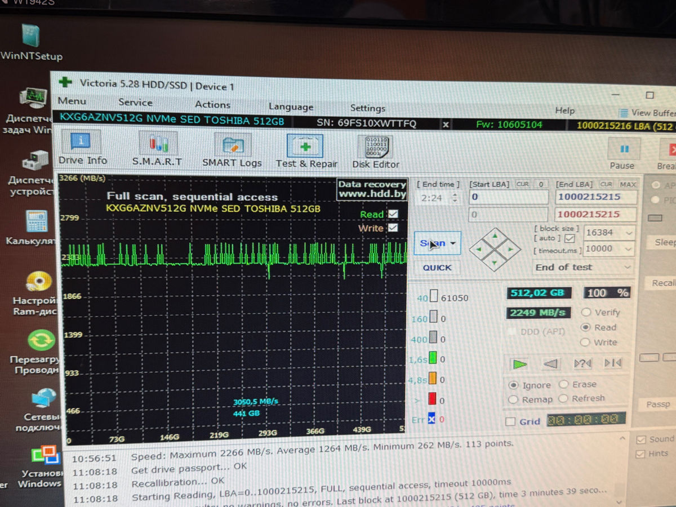Click the Start LBA input field
Viewport: 676px width, 507px height.
(509, 197)
